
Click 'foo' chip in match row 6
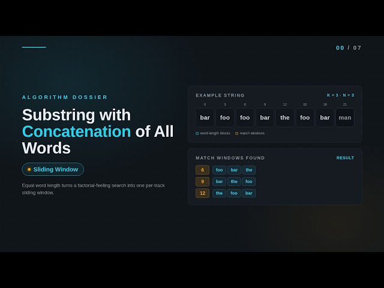219,170
